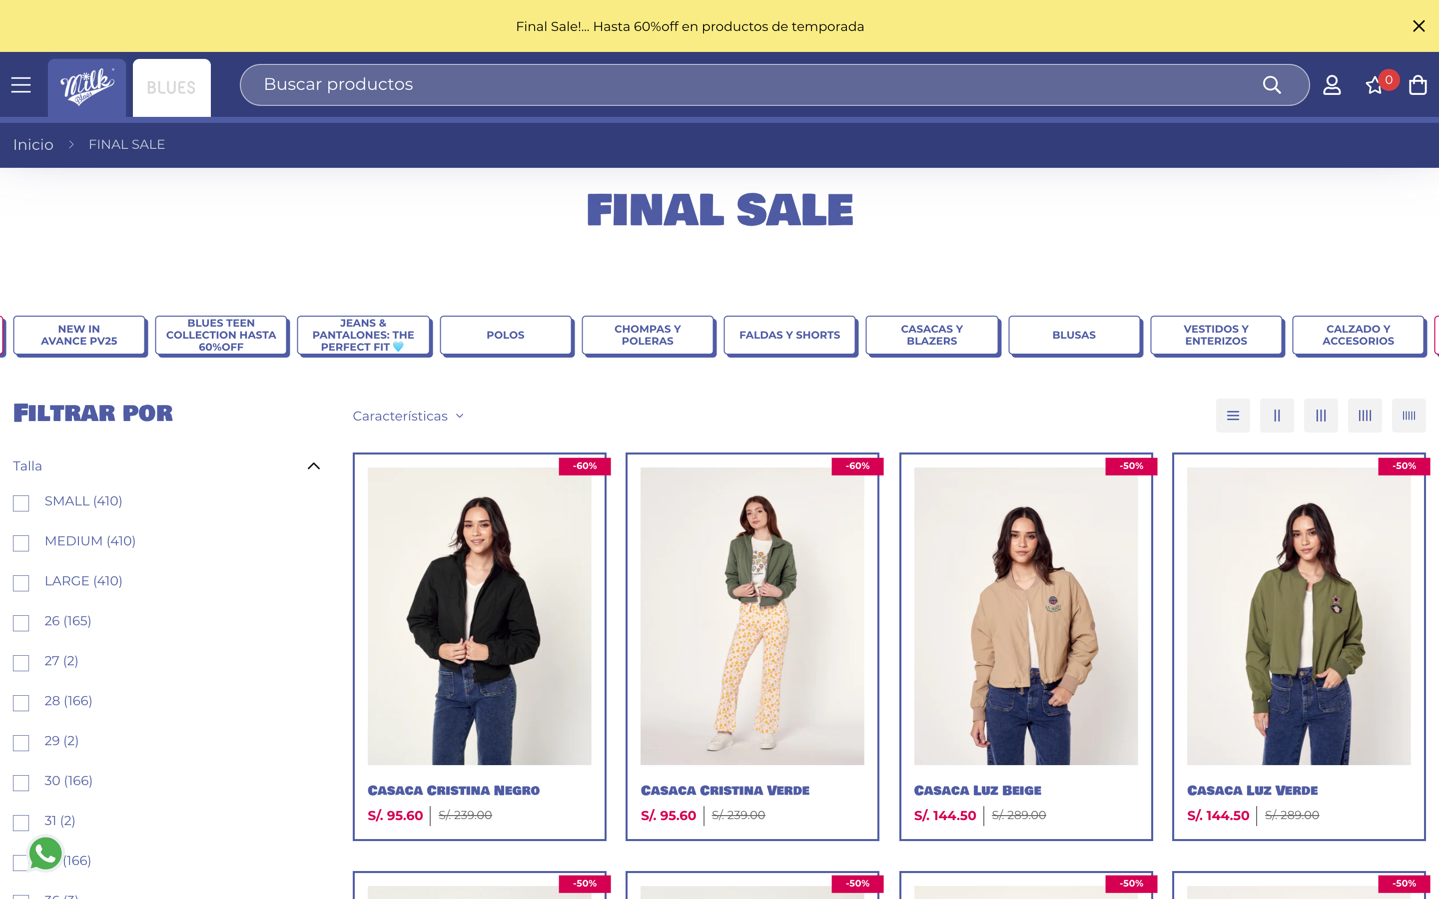Check the LARGE (410) size filter
The height and width of the screenshot is (899, 1439).
tap(21, 583)
